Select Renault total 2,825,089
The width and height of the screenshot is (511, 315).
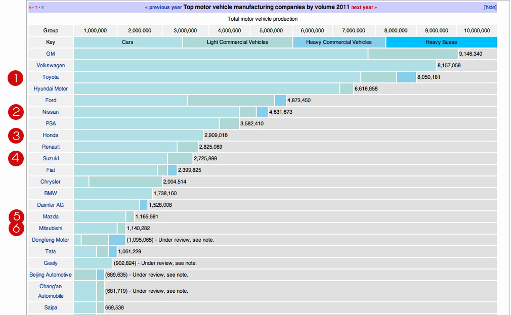click(210, 147)
